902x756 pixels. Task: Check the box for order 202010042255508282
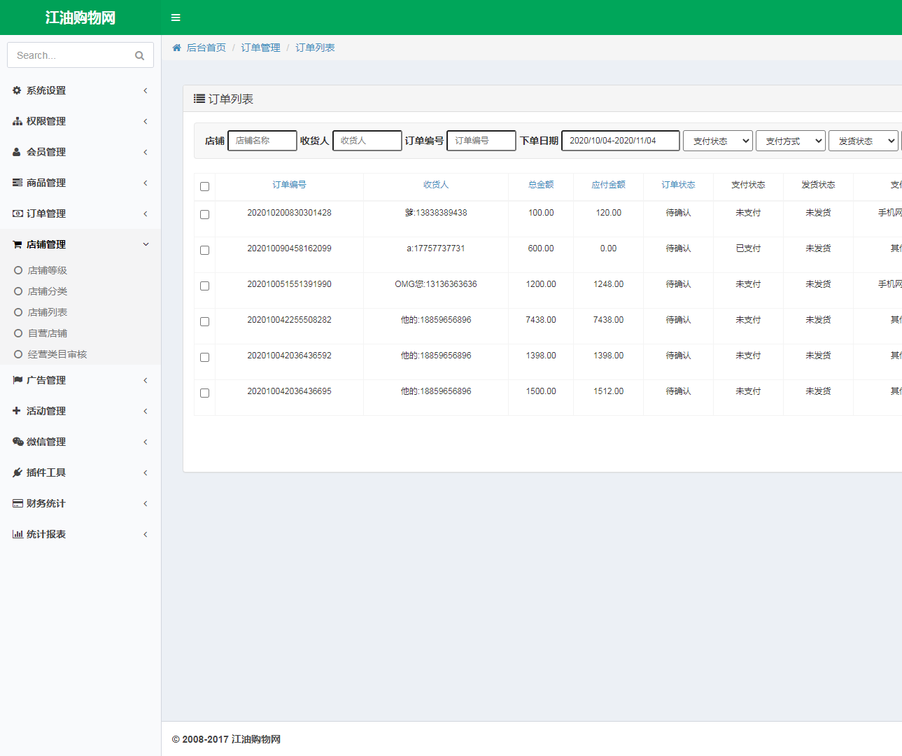[204, 321]
